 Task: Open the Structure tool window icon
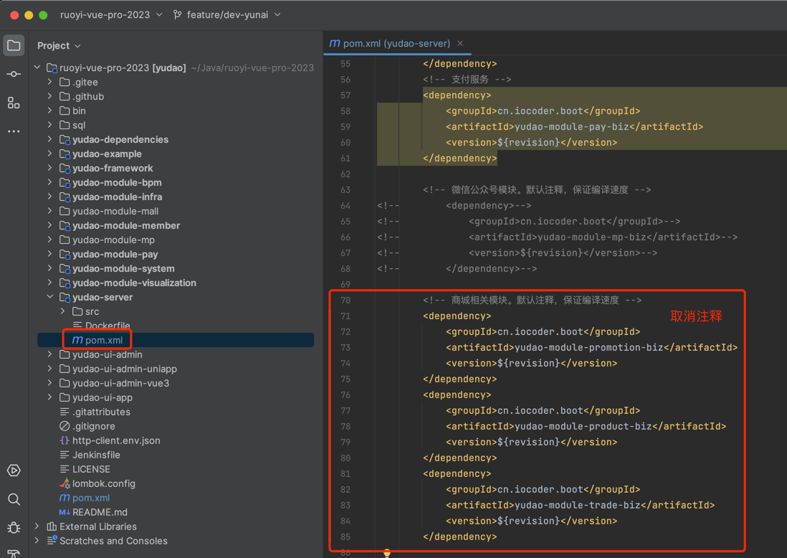14,103
